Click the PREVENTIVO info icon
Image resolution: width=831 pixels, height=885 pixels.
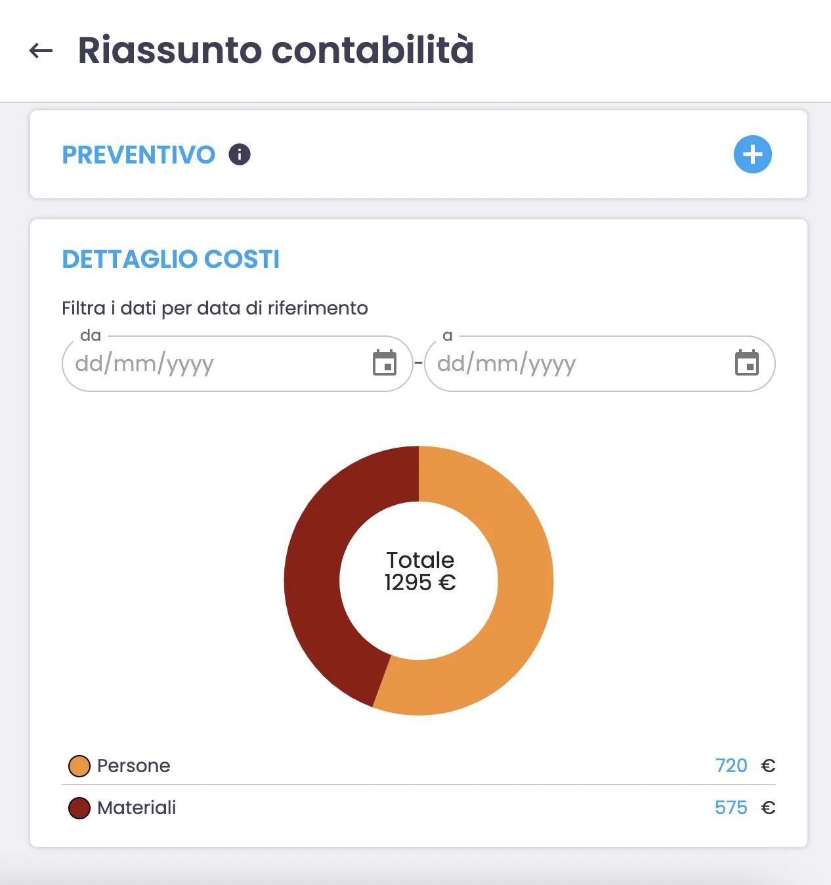click(x=240, y=155)
